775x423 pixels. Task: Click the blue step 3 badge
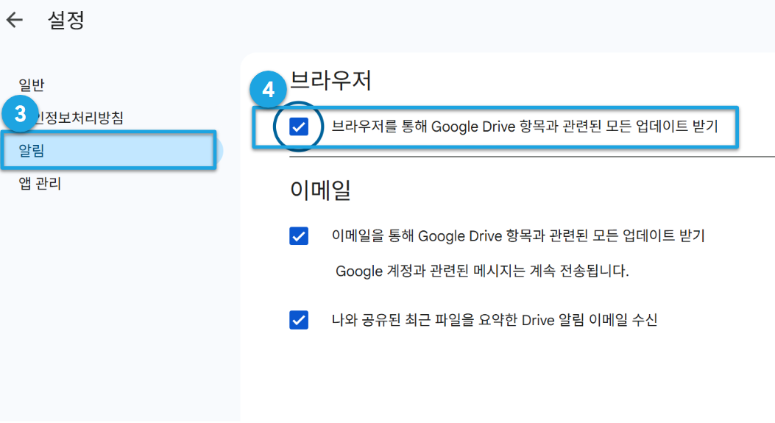click(21, 113)
